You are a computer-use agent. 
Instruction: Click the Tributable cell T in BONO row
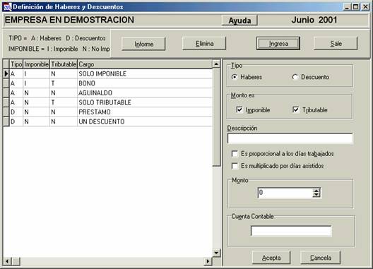pos(64,83)
